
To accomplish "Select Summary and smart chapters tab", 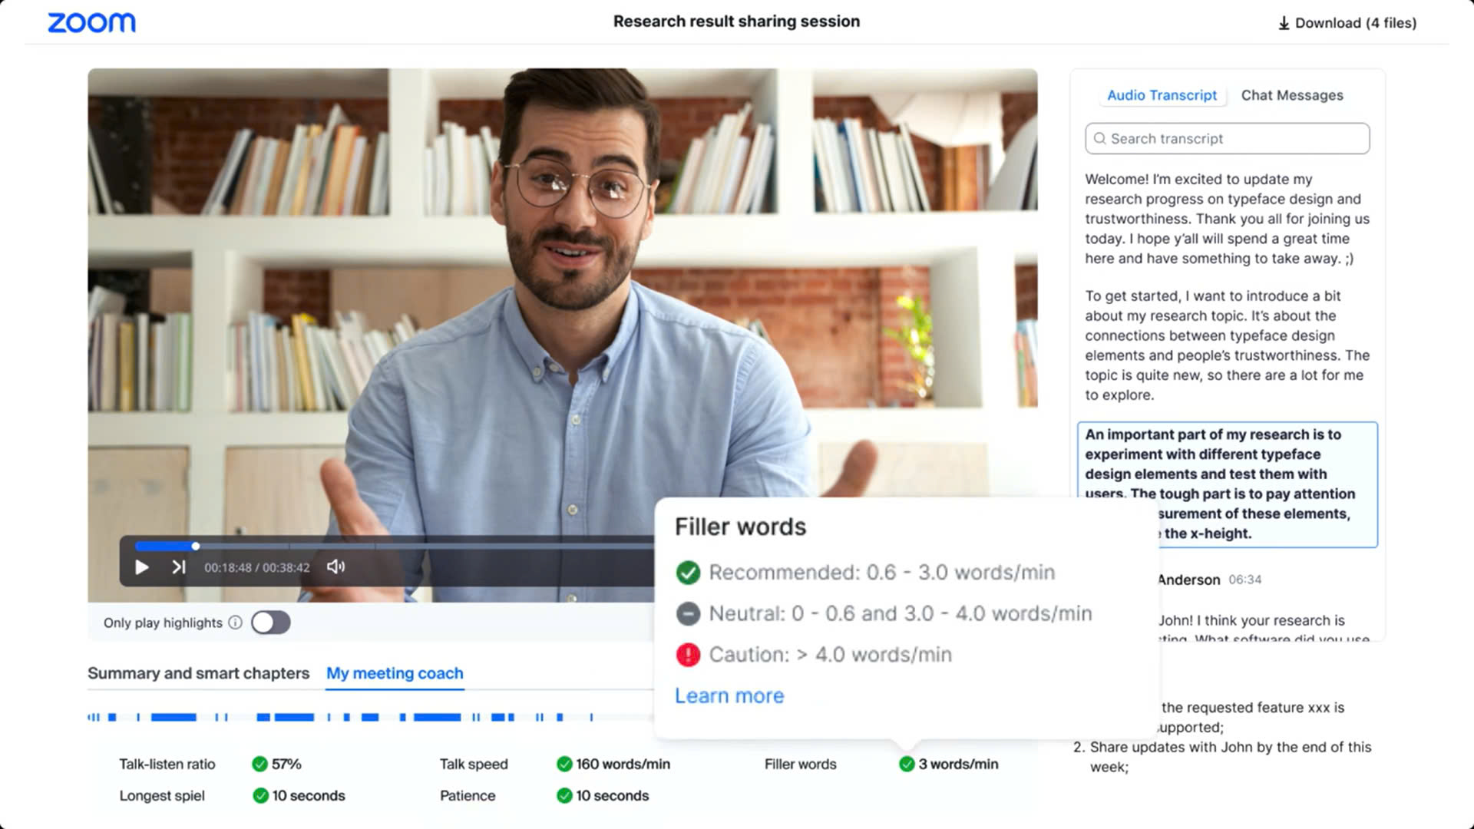I will (x=198, y=673).
